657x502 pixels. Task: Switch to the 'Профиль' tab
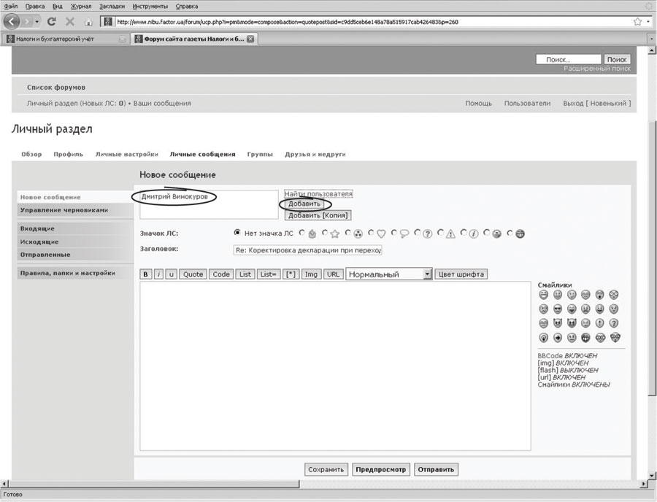69,155
